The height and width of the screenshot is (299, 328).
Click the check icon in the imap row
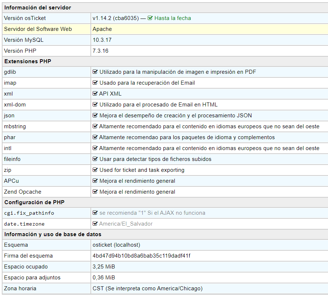click(95, 82)
